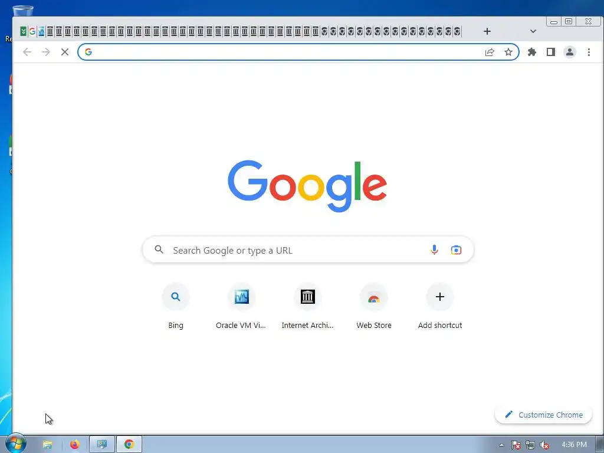Switch to the Oracle VM VirtualBox tab
Image resolution: width=604 pixels, height=453 pixels.
[41, 31]
